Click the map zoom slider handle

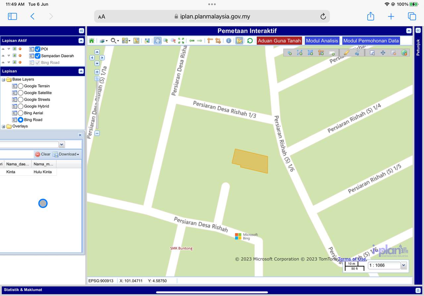97,78
